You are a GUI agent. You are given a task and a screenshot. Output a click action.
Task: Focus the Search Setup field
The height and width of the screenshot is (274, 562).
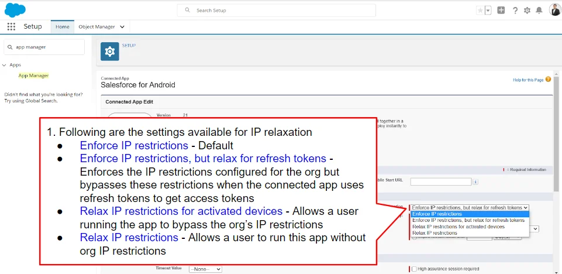tap(277, 11)
